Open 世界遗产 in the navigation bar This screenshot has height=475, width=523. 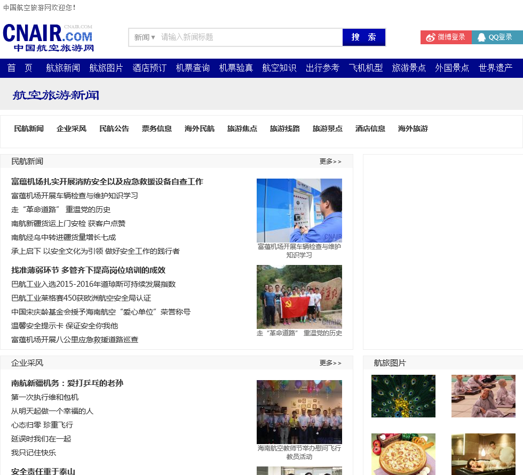[x=495, y=68]
